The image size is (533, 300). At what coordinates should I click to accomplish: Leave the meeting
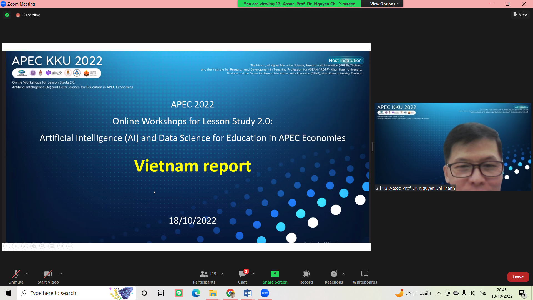click(518, 277)
